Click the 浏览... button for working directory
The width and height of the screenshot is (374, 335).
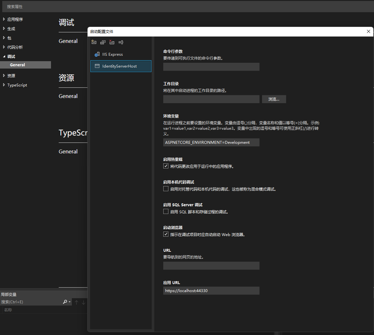click(274, 99)
